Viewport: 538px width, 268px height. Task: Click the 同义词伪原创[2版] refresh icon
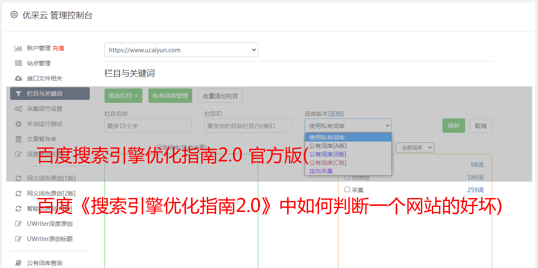pos(19,193)
